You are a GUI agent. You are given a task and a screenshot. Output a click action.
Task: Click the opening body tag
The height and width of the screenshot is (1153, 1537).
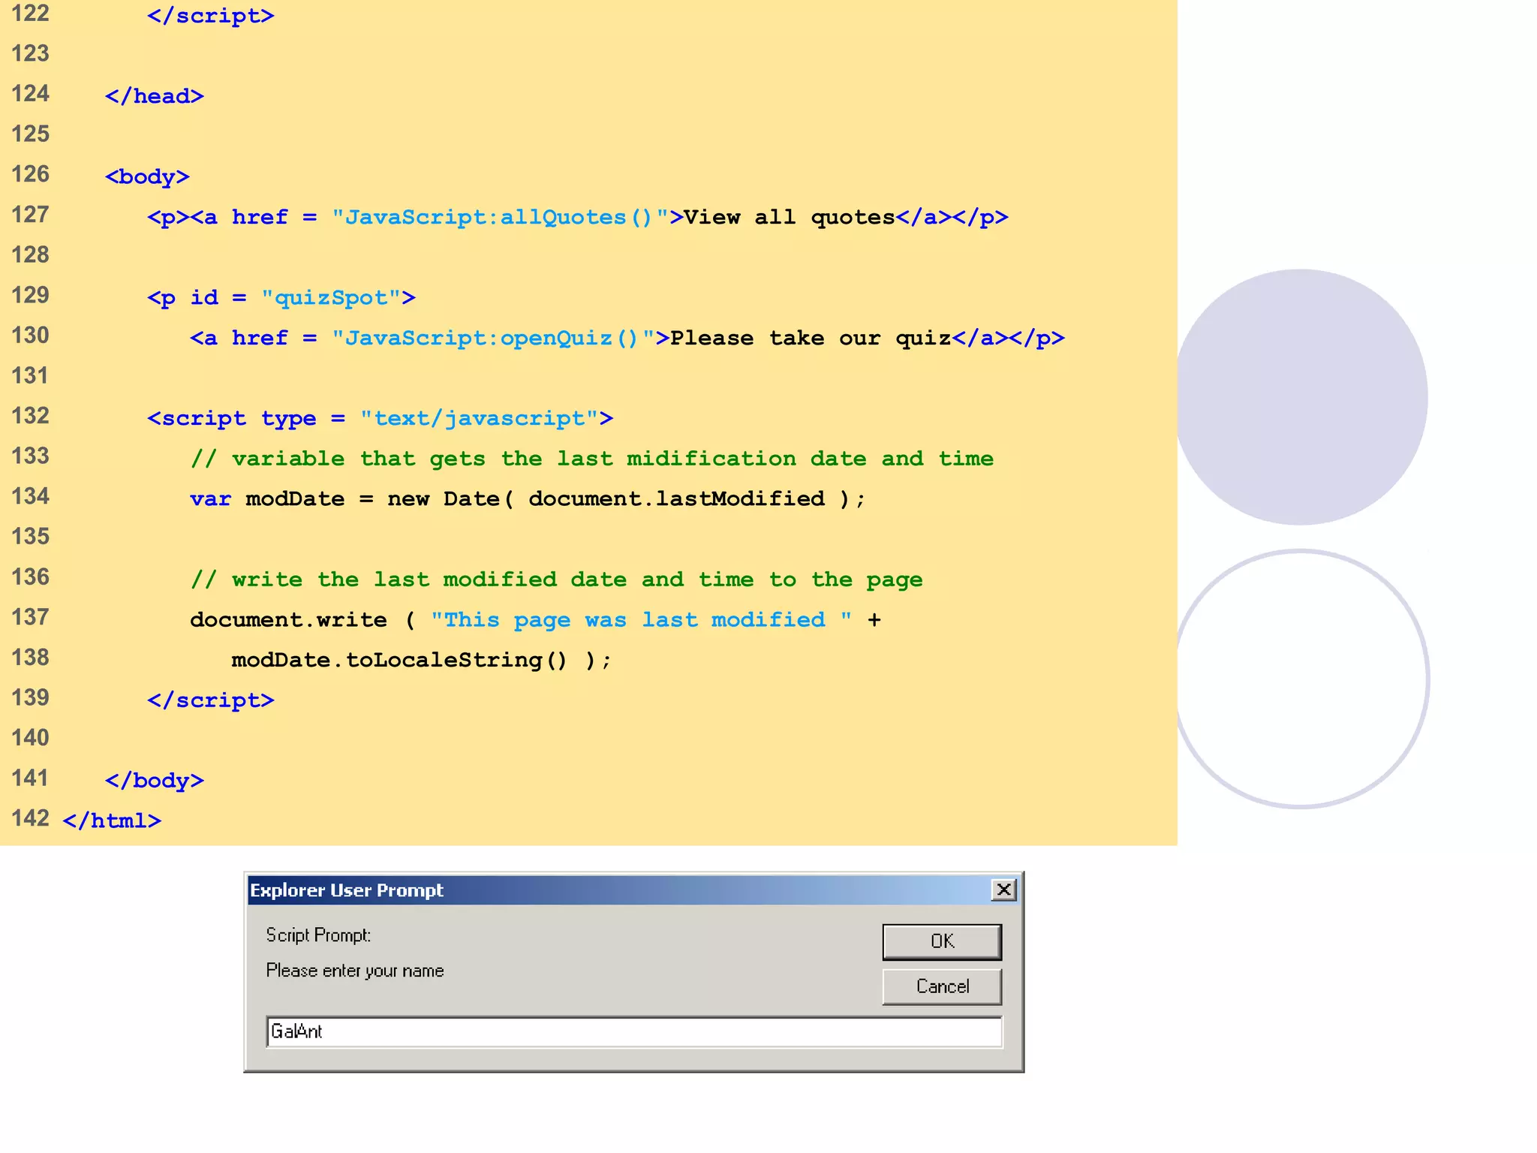pyautogui.click(x=147, y=177)
